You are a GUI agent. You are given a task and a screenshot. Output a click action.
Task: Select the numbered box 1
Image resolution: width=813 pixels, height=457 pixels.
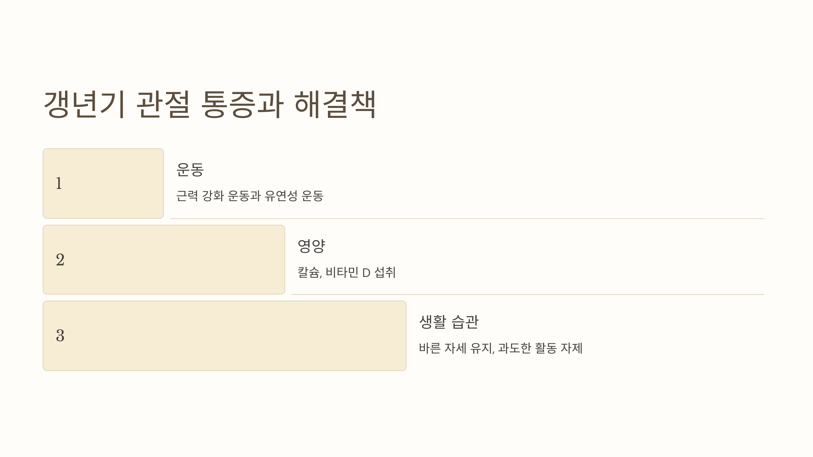point(103,183)
